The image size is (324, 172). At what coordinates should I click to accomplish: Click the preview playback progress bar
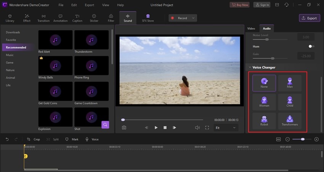[x=162, y=120]
